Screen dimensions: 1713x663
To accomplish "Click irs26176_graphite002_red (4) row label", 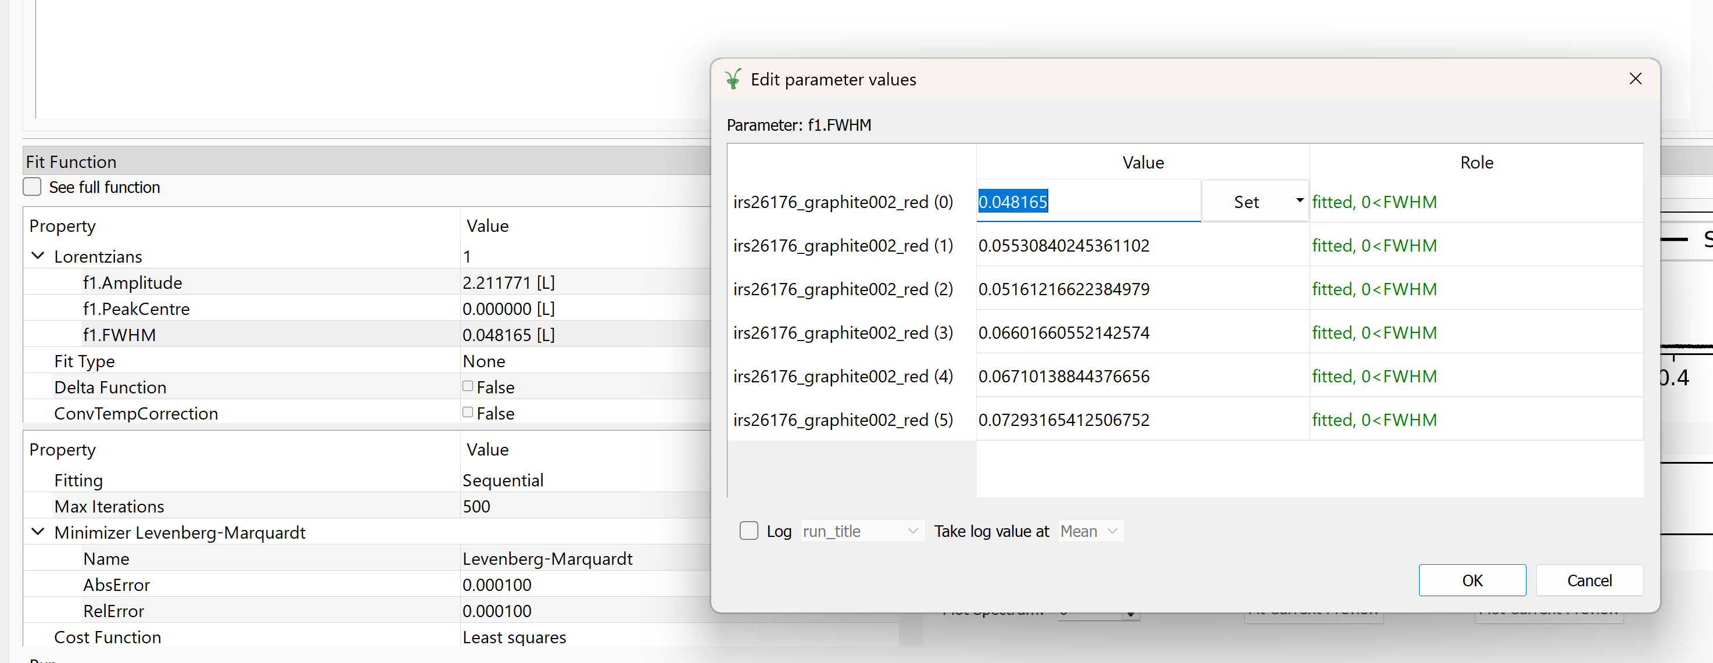I will [843, 376].
